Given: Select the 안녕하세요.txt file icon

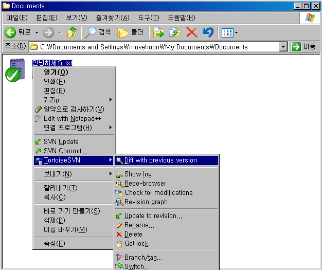Looking at the screenshot, I should (x=15, y=70).
